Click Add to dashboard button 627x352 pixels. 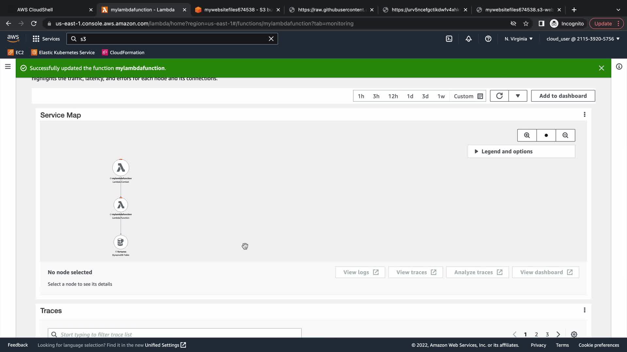pyautogui.click(x=563, y=96)
